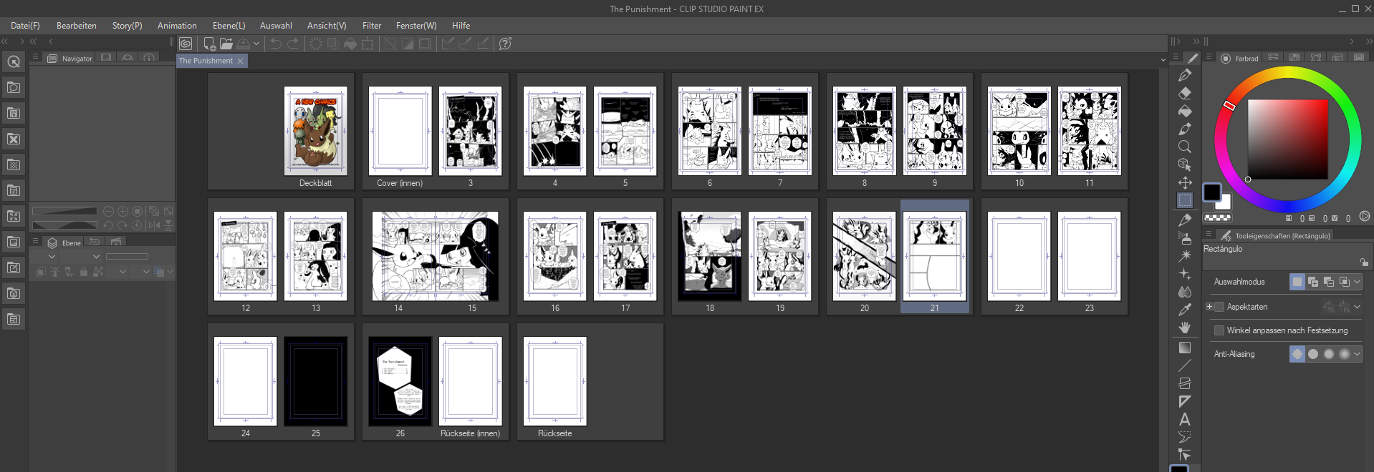Viewport: 1374px width, 472px height.
Task: Select the Fill bucket tool
Action: [x=1185, y=111]
